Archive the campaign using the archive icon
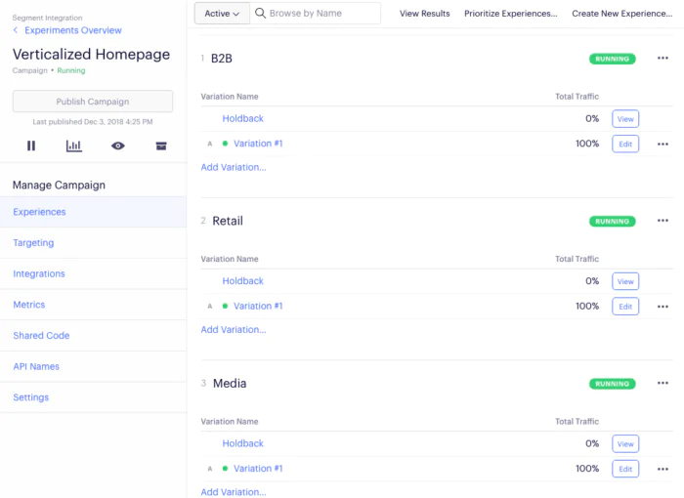684x498 pixels. pos(161,145)
